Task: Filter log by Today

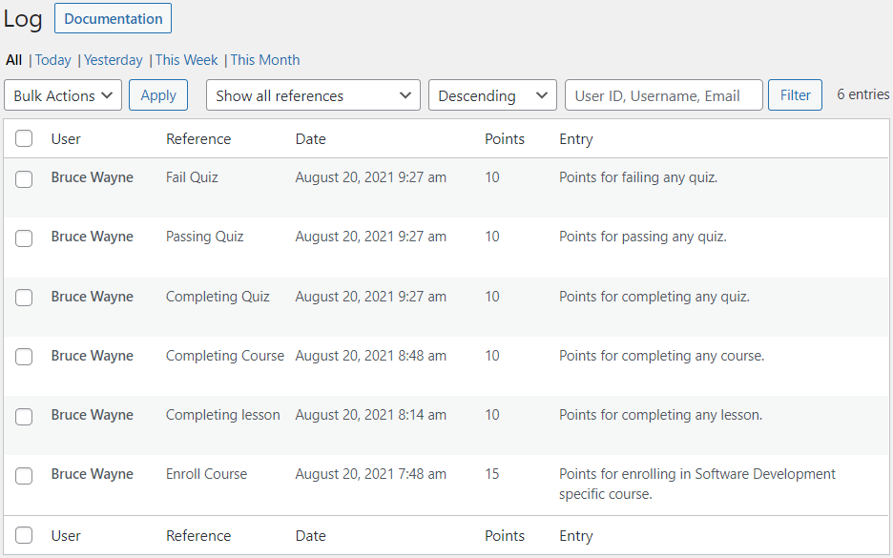Action: [53, 60]
